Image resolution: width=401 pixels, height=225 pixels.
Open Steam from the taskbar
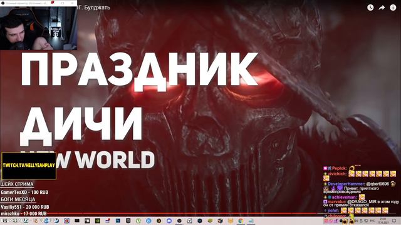point(56,221)
